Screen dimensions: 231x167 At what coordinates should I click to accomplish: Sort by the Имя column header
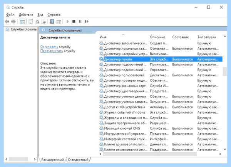coord(103,37)
